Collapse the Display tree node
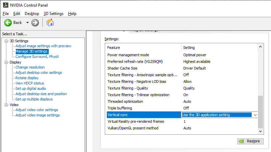Image resolution: width=271 pixels, height=152 pixels. (6, 62)
